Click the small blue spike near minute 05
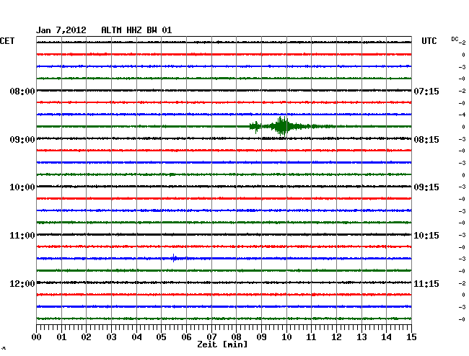 tap(174, 258)
